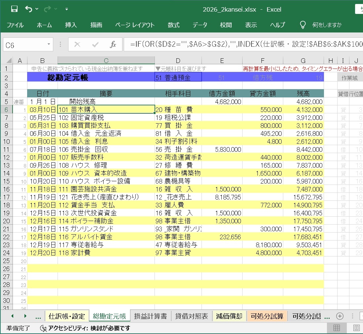Open the Undo history dropdown arrow
This screenshot has height=334, width=363.
(x=36, y=9)
